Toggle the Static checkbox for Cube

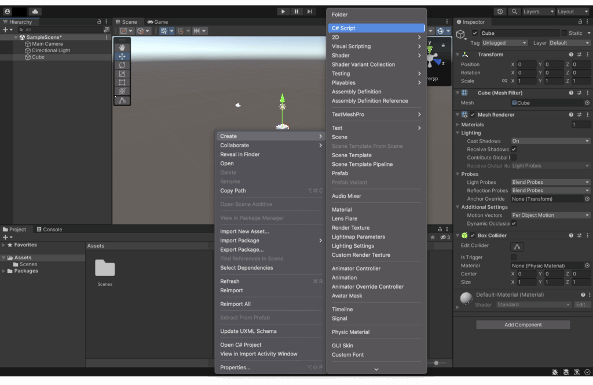click(x=565, y=33)
